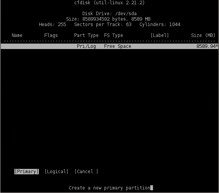
Task: Click the terminal cursor block after 'partition'
Action: coord(152,188)
